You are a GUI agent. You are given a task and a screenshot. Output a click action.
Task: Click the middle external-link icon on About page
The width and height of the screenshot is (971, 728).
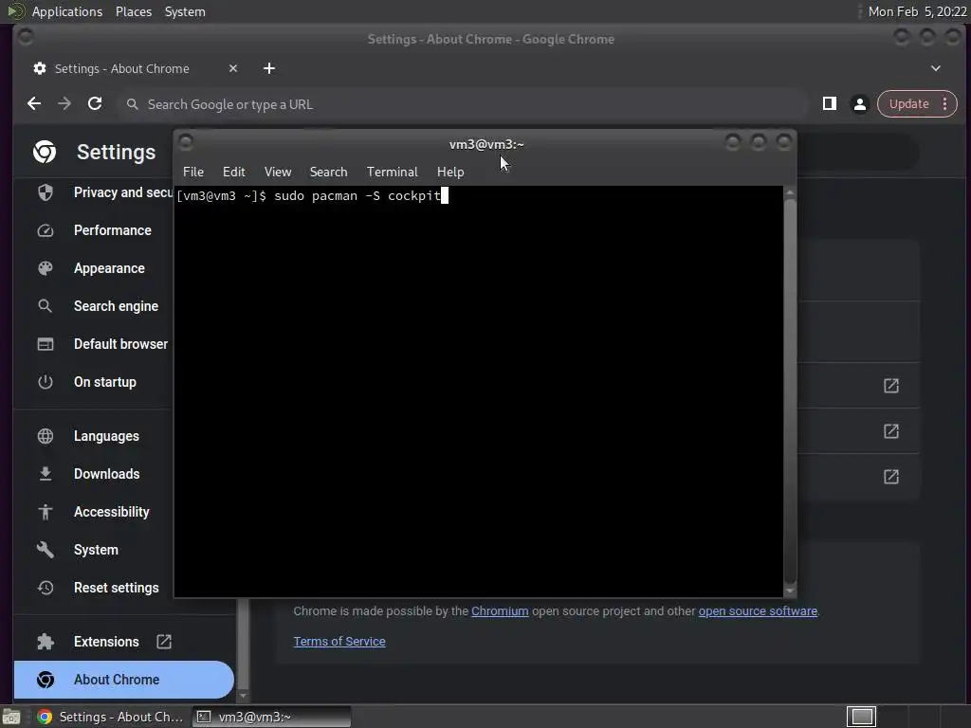891,431
